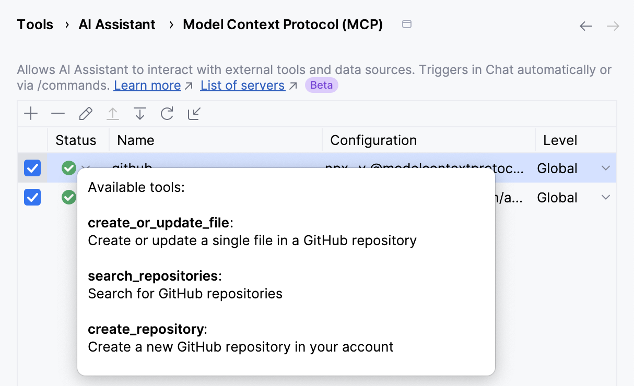The height and width of the screenshot is (386, 634).
Task: Toggle the second row's green status indicator
Action: (x=68, y=197)
